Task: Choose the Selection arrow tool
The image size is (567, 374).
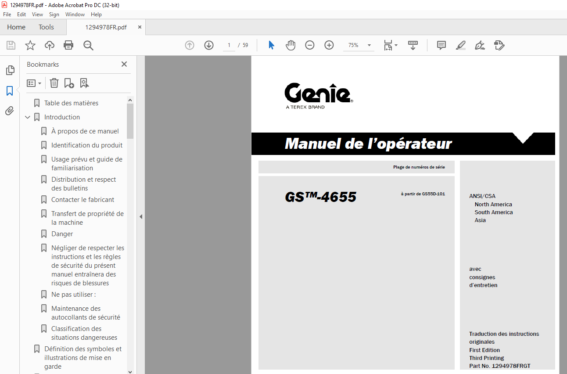Action: (x=271, y=45)
